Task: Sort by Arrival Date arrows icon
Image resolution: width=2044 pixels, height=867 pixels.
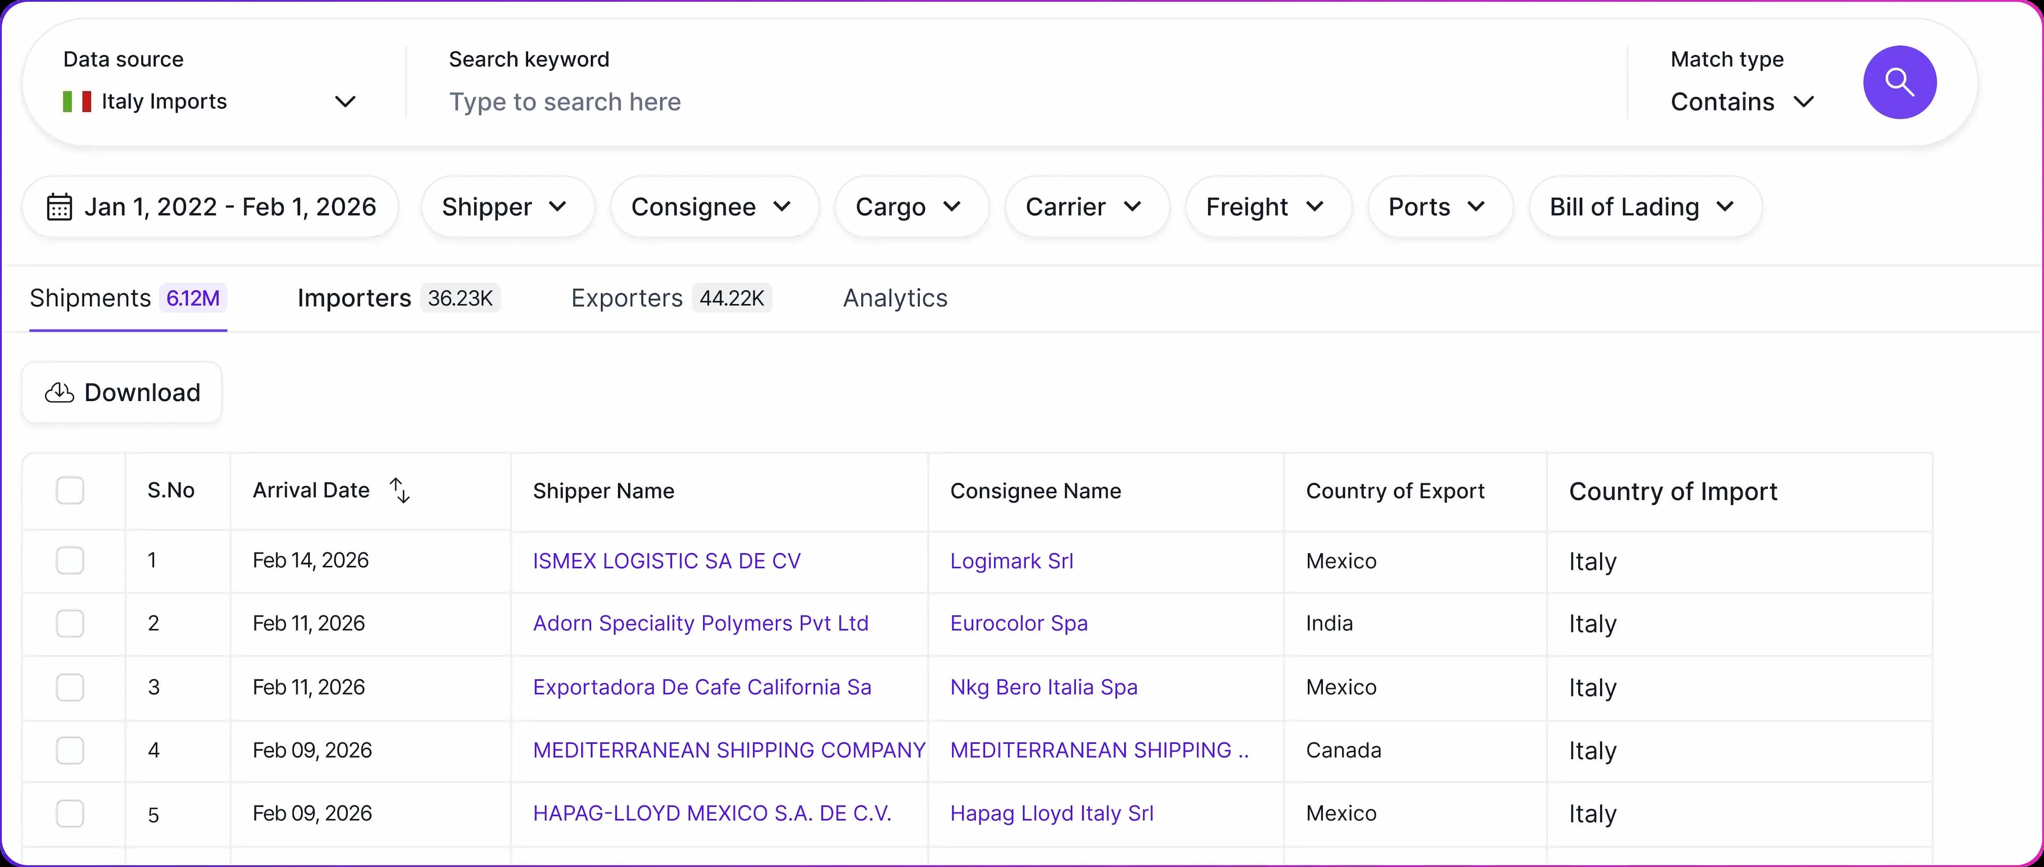Action: tap(400, 490)
